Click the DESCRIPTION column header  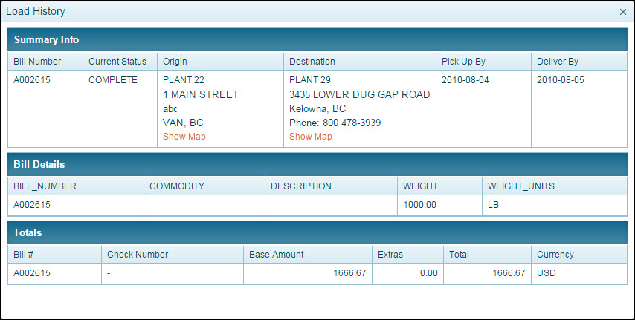[x=301, y=186]
